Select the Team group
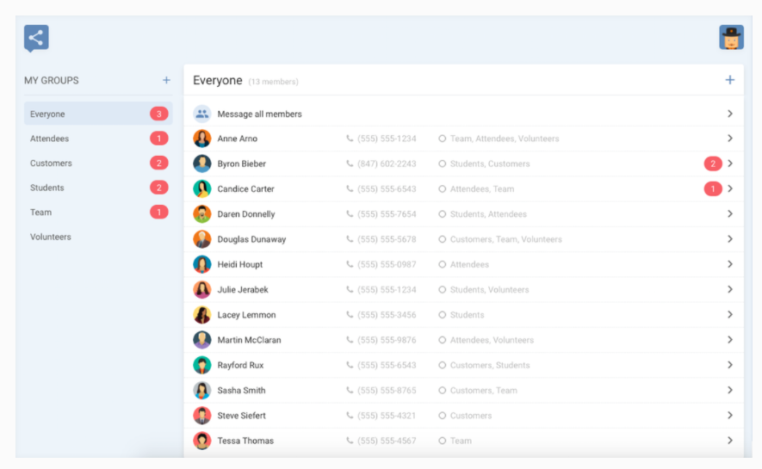Screen dimensions: 762x469 pos(98,213)
